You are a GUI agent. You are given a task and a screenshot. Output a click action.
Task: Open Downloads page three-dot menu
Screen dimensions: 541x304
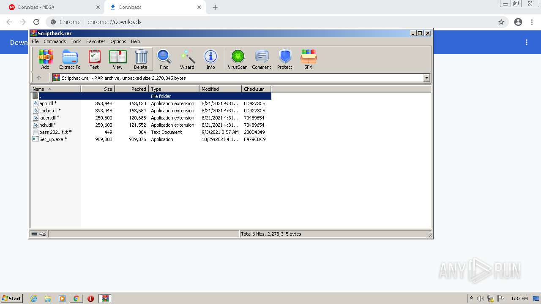click(527, 42)
